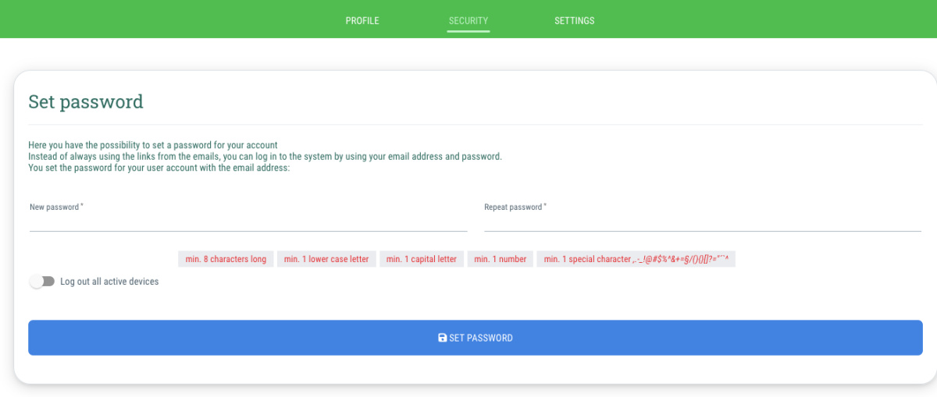This screenshot has width=937, height=397.
Task: Click the 'min. 8 characters long' requirement
Action: (226, 259)
